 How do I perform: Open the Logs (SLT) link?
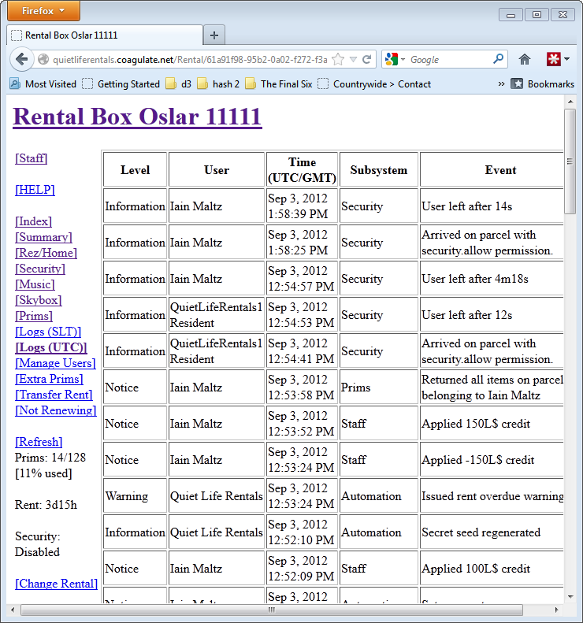[48, 332]
